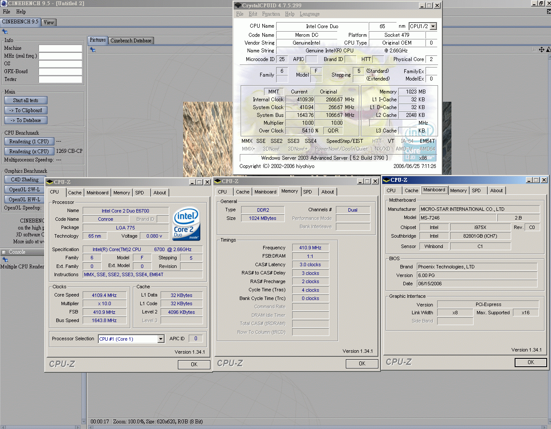
Task: Open the File menu in Cinebench
Action: 6,12
